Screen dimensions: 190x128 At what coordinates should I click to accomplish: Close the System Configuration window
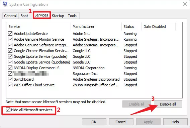coord(185,4)
